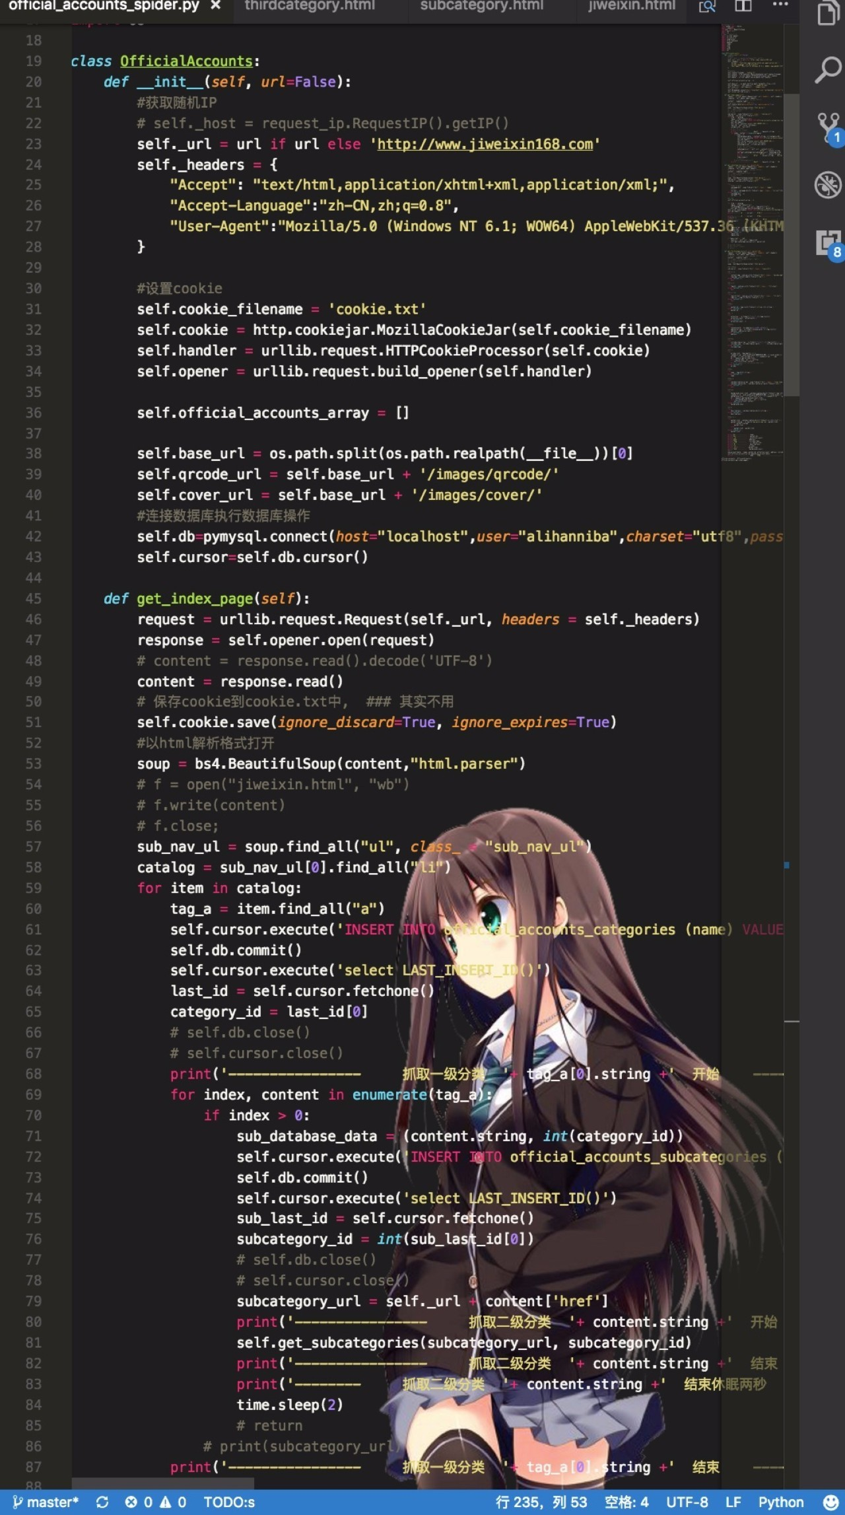Switch to the thirdcategory.html tab

click(x=310, y=6)
